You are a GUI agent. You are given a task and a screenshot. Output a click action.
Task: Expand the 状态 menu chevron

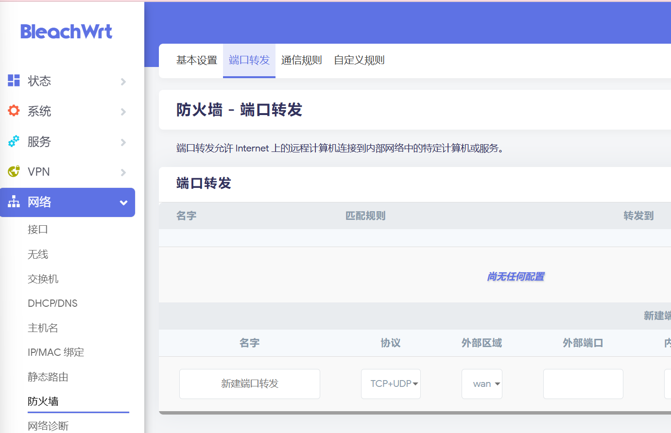point(123,82)
